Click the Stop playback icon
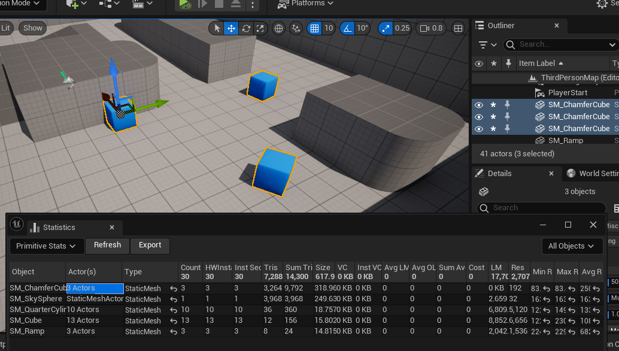The width and height of the screenshot is (619, 351). [x=219, y=4]
